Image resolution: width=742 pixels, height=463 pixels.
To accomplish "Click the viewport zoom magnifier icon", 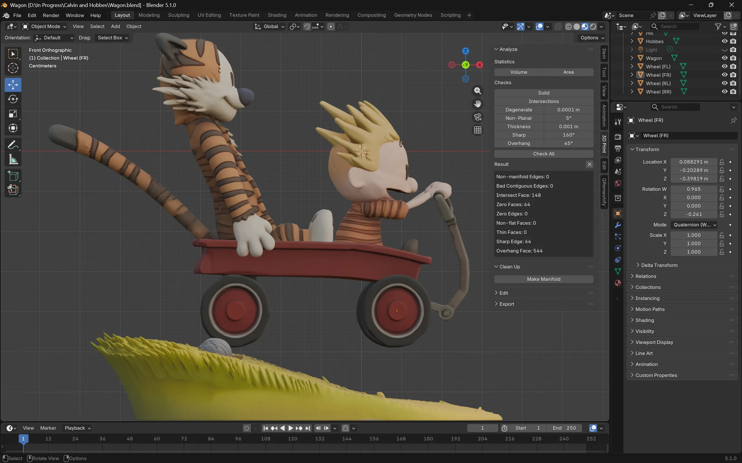I will [x=477, y=91].
